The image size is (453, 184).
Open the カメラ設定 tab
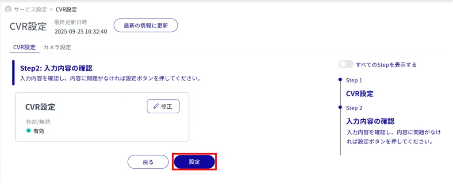click(x=57, y=47)
